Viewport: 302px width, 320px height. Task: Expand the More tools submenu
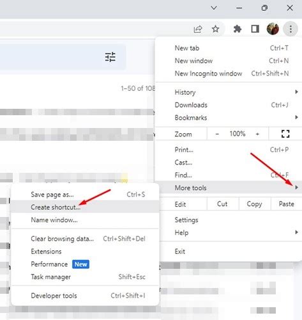(229, 188)
